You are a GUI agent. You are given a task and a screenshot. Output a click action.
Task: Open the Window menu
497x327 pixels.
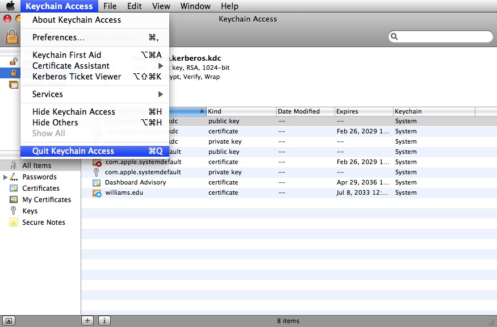(x=195, y=6)
